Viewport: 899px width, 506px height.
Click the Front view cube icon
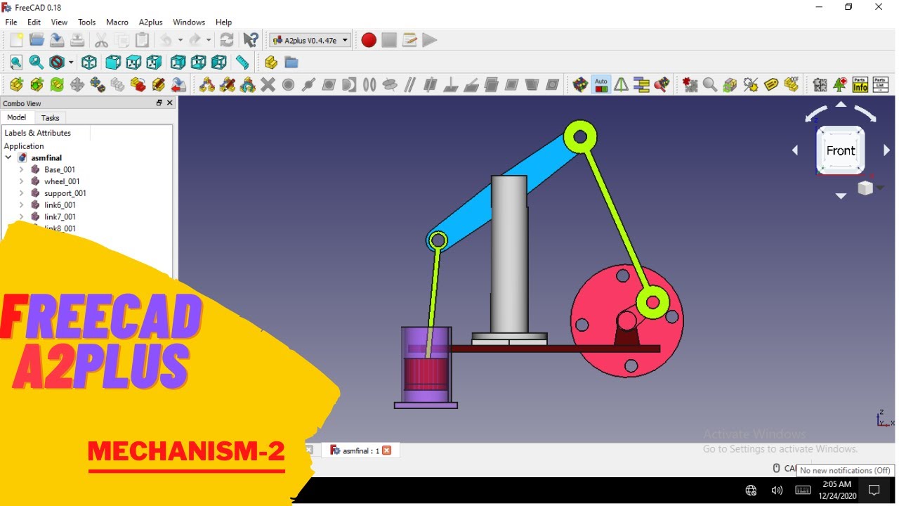tap(113, 63)
